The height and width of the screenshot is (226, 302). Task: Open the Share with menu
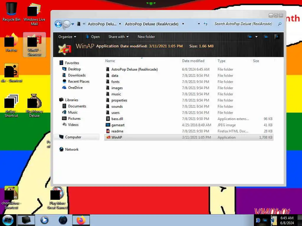point(119,37)
